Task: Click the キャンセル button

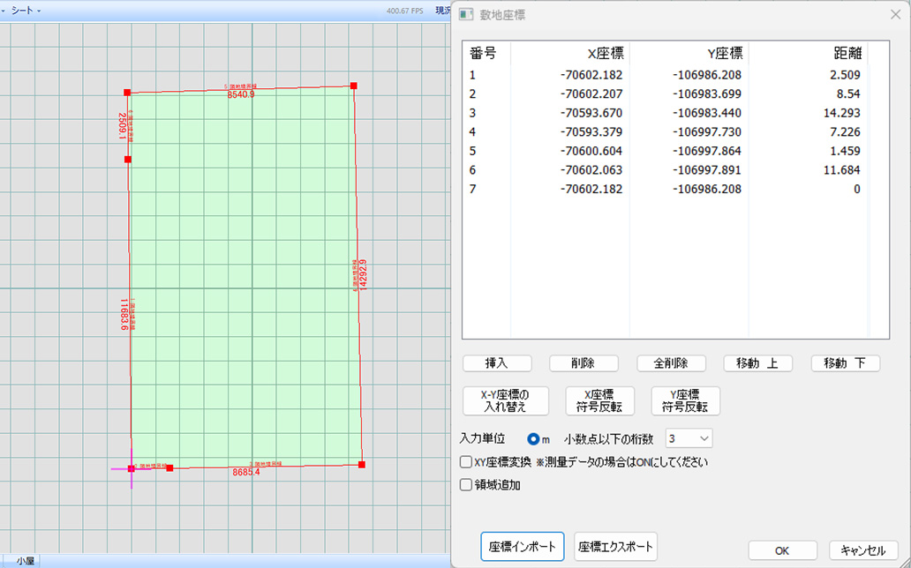Action: point(863,550)
